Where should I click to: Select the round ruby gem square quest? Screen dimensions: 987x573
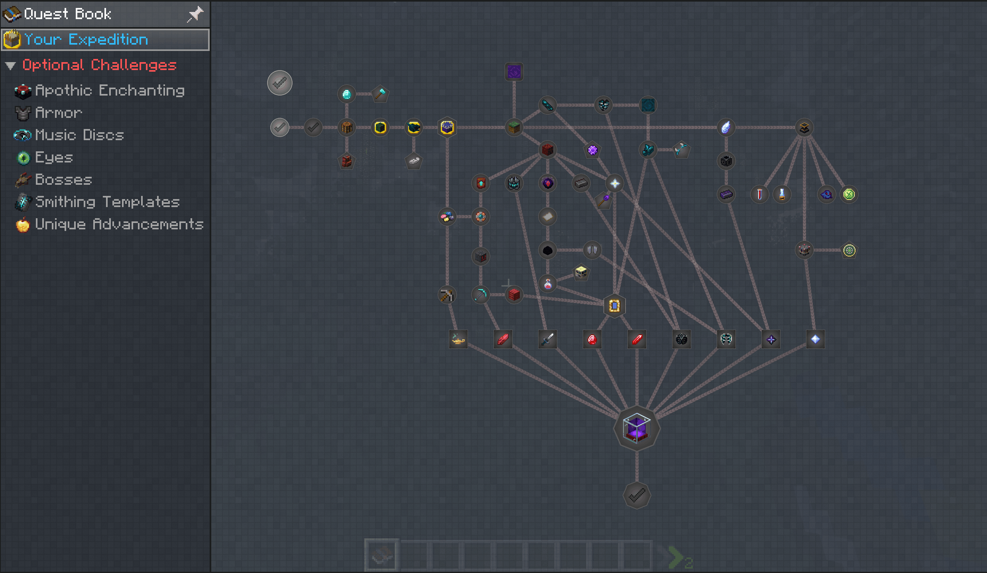[592, 340]
